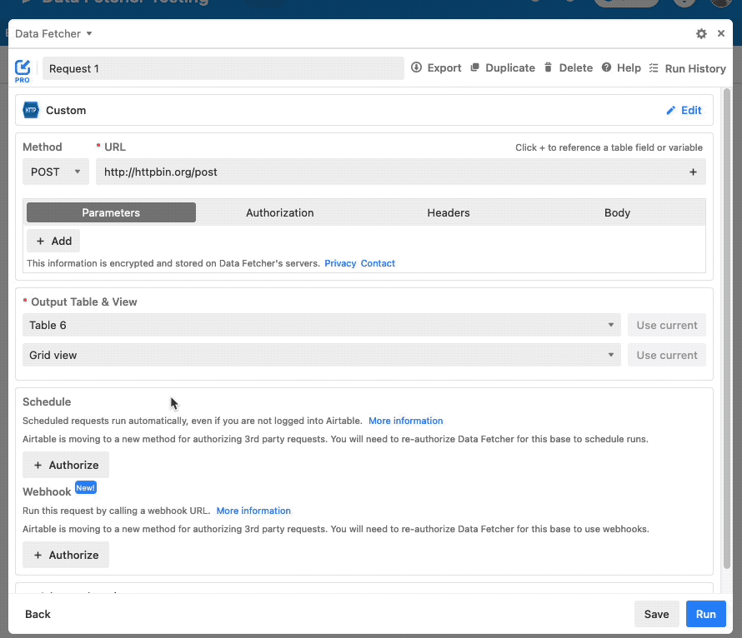Click the Edit link for Custom

pyautogui.click(x=691, y=110)
